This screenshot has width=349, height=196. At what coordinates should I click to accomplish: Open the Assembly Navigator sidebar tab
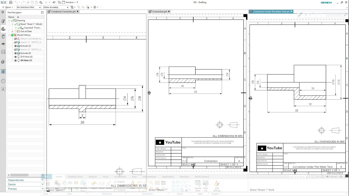(3, 21)
